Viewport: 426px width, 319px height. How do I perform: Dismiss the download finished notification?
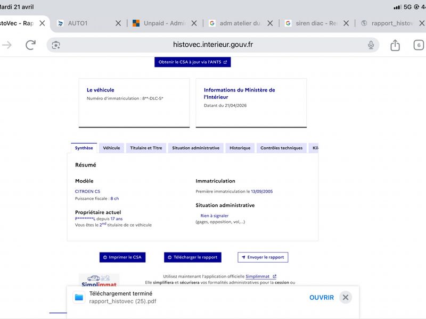(x=346, y=297)
